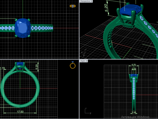Select the pavé stones row in Right view
Viewport: 158px width, 119px height.
[x=134, y=89]
